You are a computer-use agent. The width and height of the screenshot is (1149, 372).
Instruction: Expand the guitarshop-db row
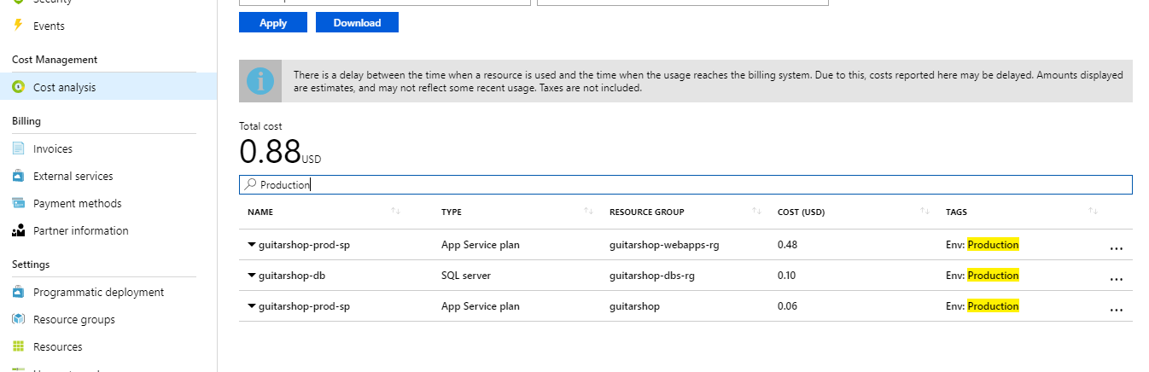pos(252,276)
